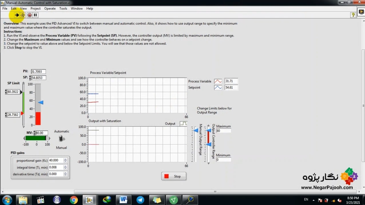Click the Process Variable red plot legend icon
Image resolution: width=365 pixels, height=205 pixels.
[218, 81]
